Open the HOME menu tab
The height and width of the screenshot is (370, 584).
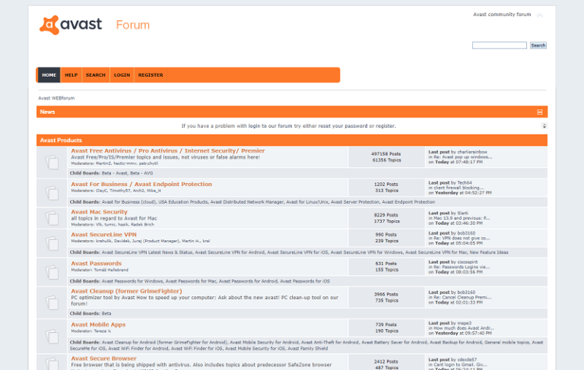[49, 74]
